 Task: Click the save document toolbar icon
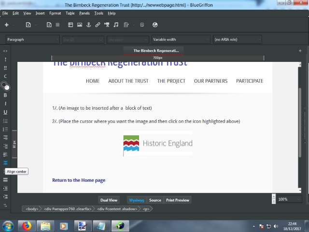[49, 25]
